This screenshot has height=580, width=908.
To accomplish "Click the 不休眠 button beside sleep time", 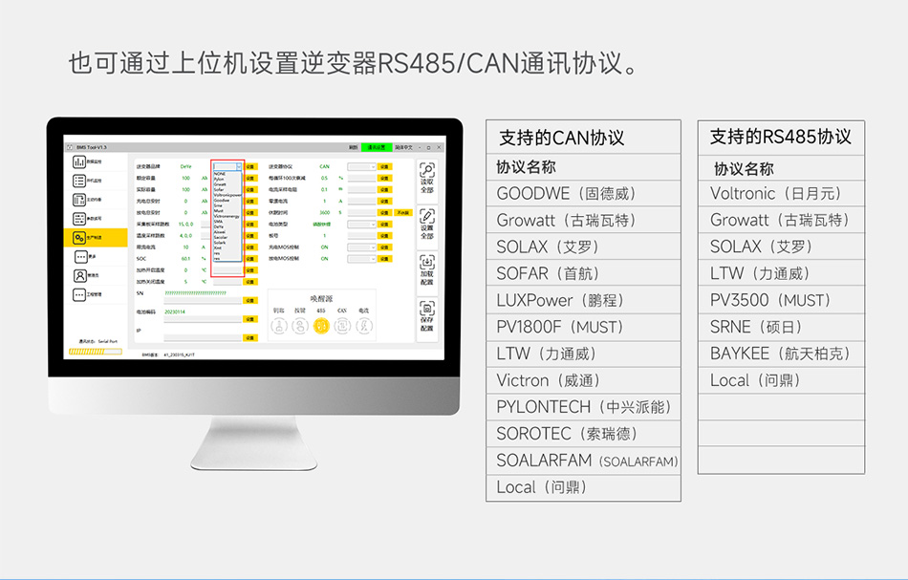I will [403, 213].
